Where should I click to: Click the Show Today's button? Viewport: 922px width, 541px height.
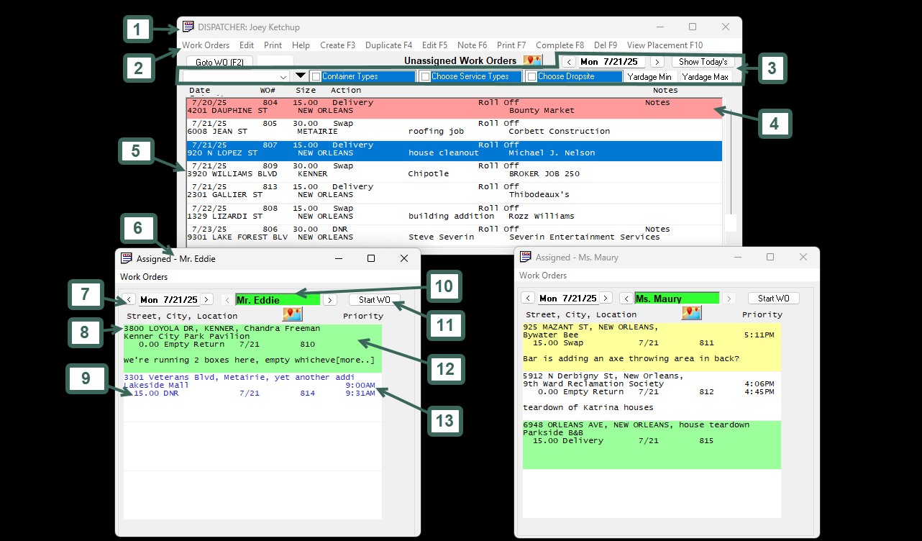click(703, 62)
